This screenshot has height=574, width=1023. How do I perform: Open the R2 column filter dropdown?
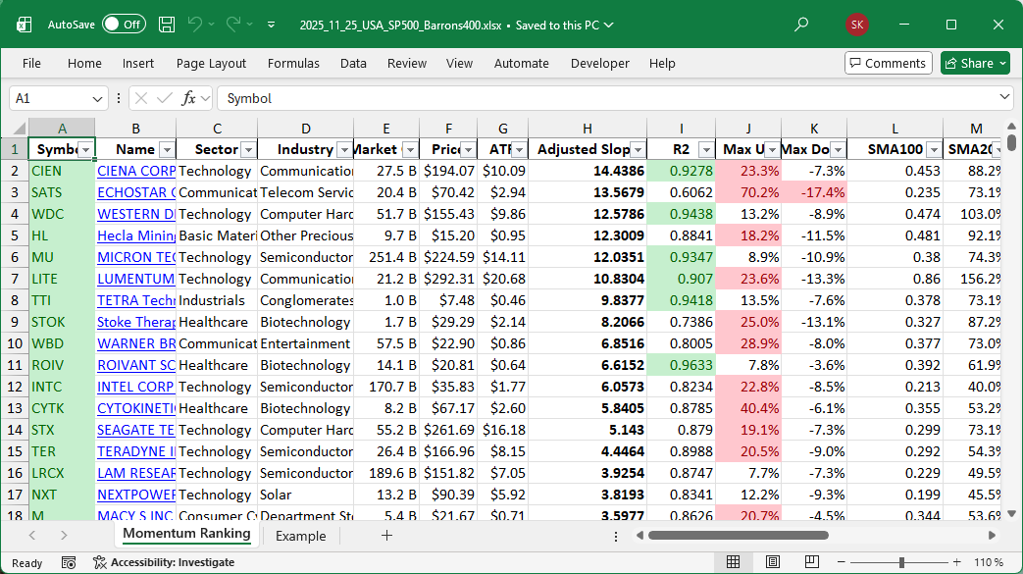click(x=705, y=150)
